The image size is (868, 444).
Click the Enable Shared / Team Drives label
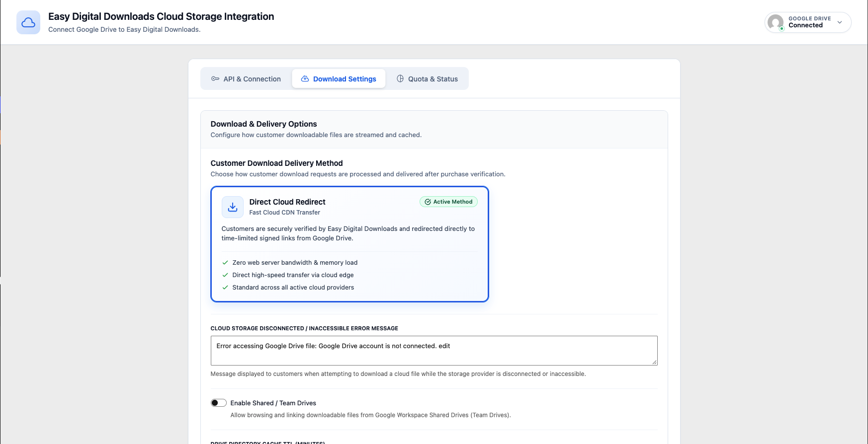coord(273,403)
